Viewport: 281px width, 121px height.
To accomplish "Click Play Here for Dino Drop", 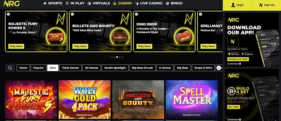I will (x=144, y=46).
